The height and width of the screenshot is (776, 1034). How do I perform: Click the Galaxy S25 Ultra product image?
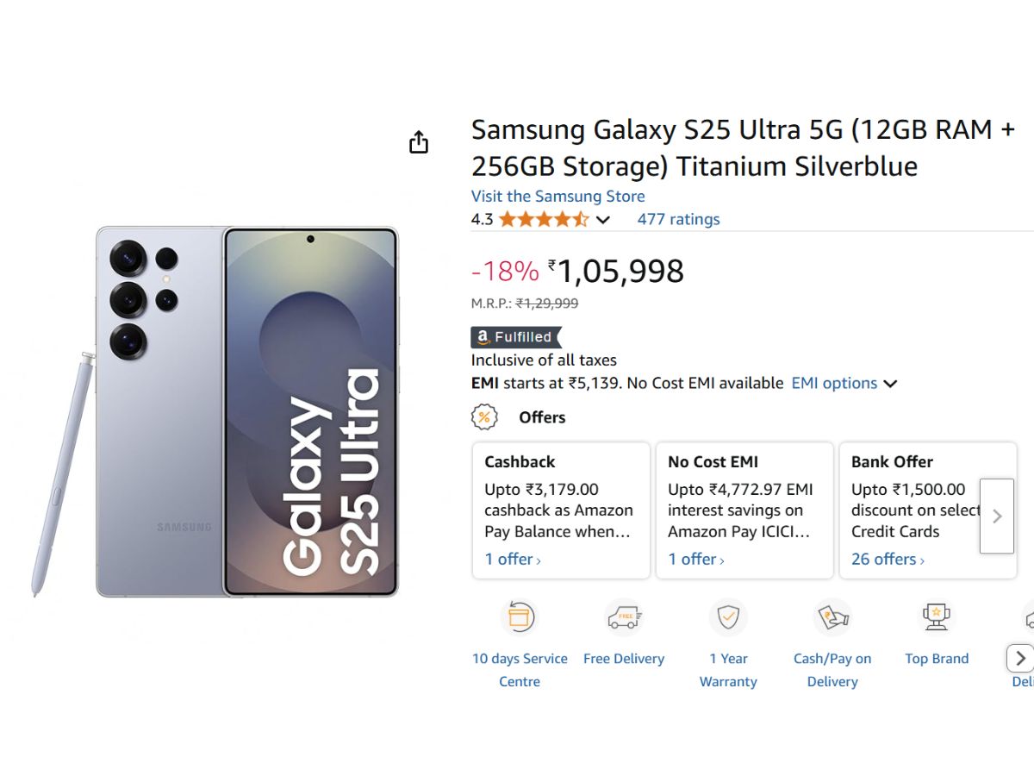[x=247, y=412]
